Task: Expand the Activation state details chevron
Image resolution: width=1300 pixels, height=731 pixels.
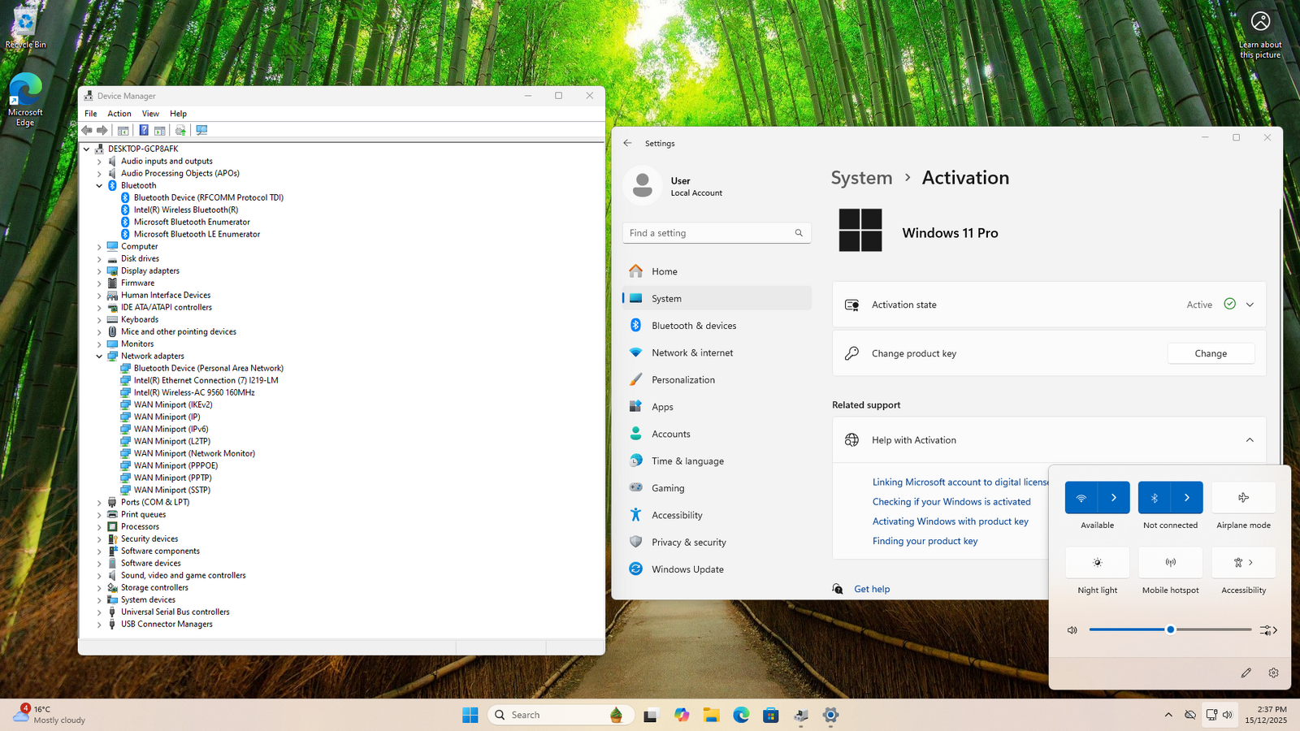Action: [x=1250, y=305]
